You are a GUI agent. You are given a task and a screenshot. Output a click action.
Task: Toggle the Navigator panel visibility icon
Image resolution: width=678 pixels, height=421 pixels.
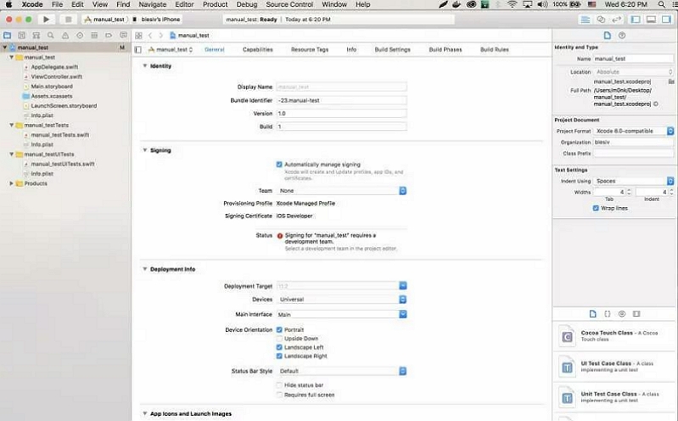636,20
